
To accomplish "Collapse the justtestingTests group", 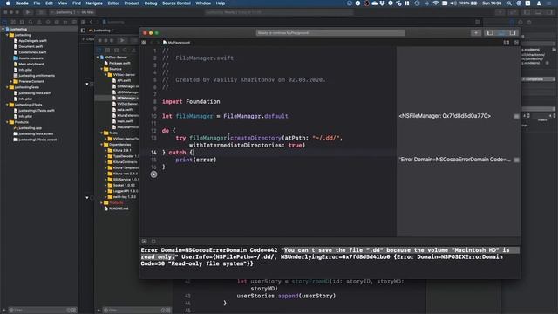I will 7,87.
